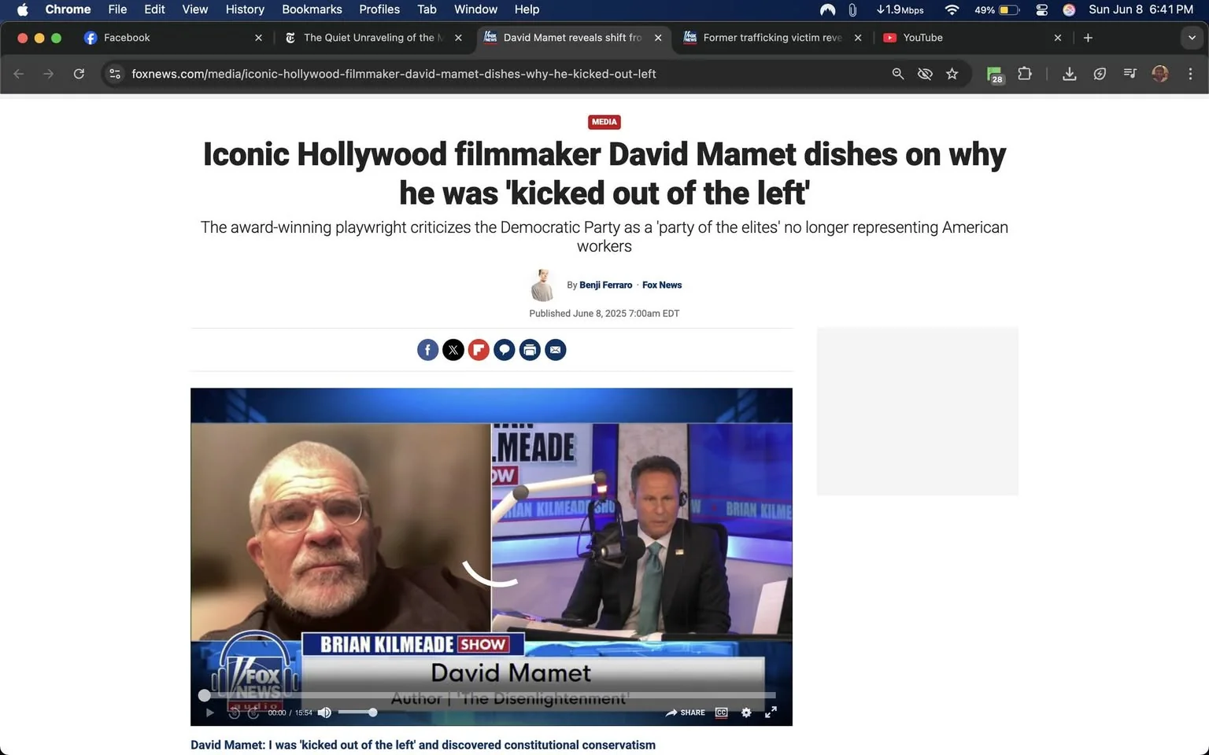Open author Benji Ferraro link

605,285
